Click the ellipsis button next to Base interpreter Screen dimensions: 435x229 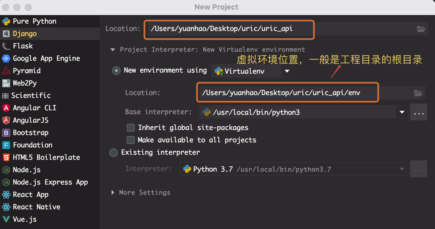pos(419,112)
